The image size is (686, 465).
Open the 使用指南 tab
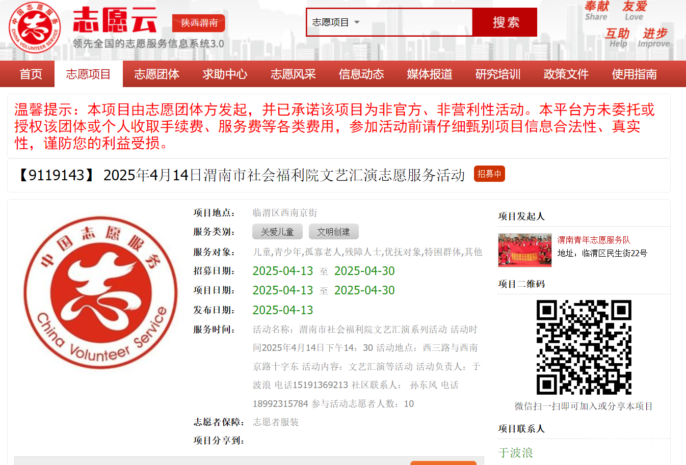click(x=634, y=74)
